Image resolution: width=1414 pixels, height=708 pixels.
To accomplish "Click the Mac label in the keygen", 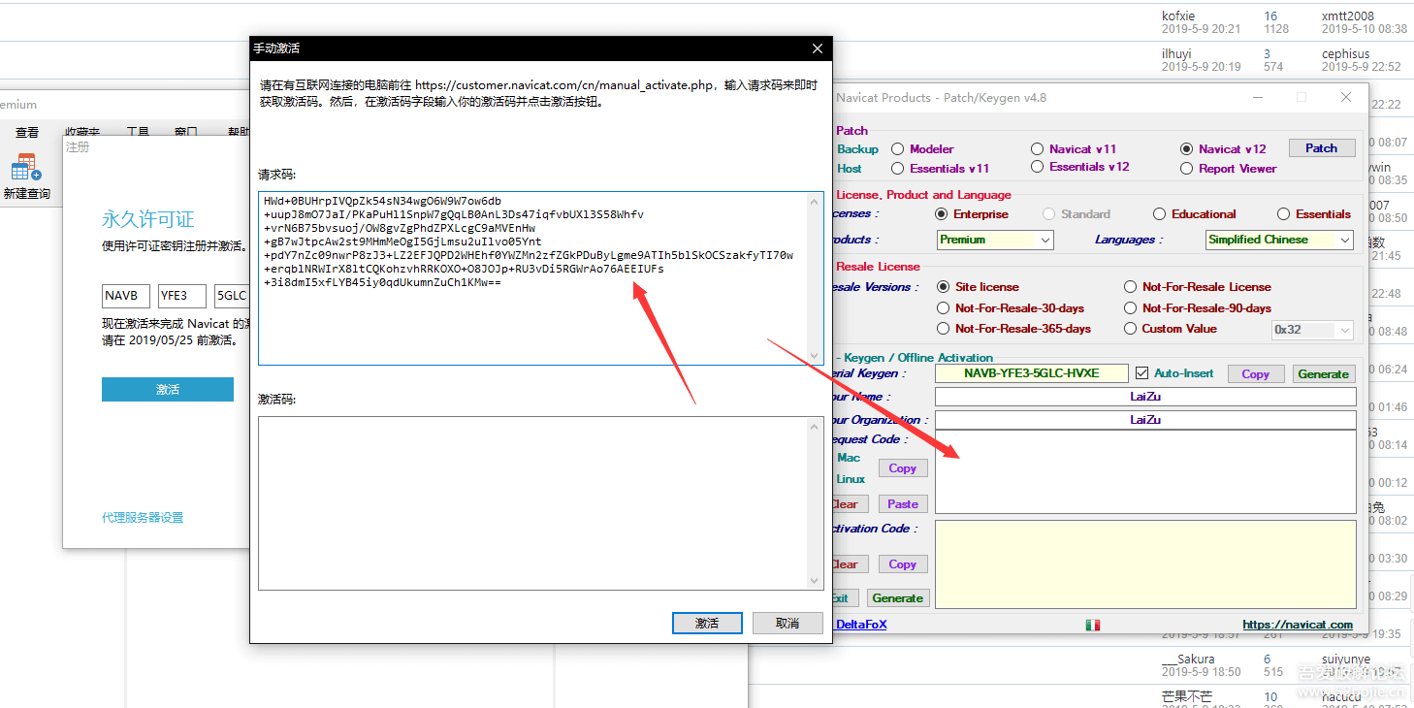I will pos(849,458).
